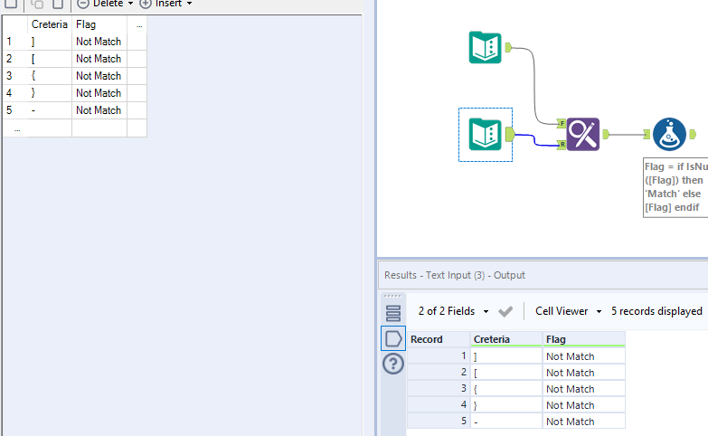This screenshot has height=436, width=708.
Task: Select row 3 header in config table
Action: pyautogui.click(x=14, y=76)
